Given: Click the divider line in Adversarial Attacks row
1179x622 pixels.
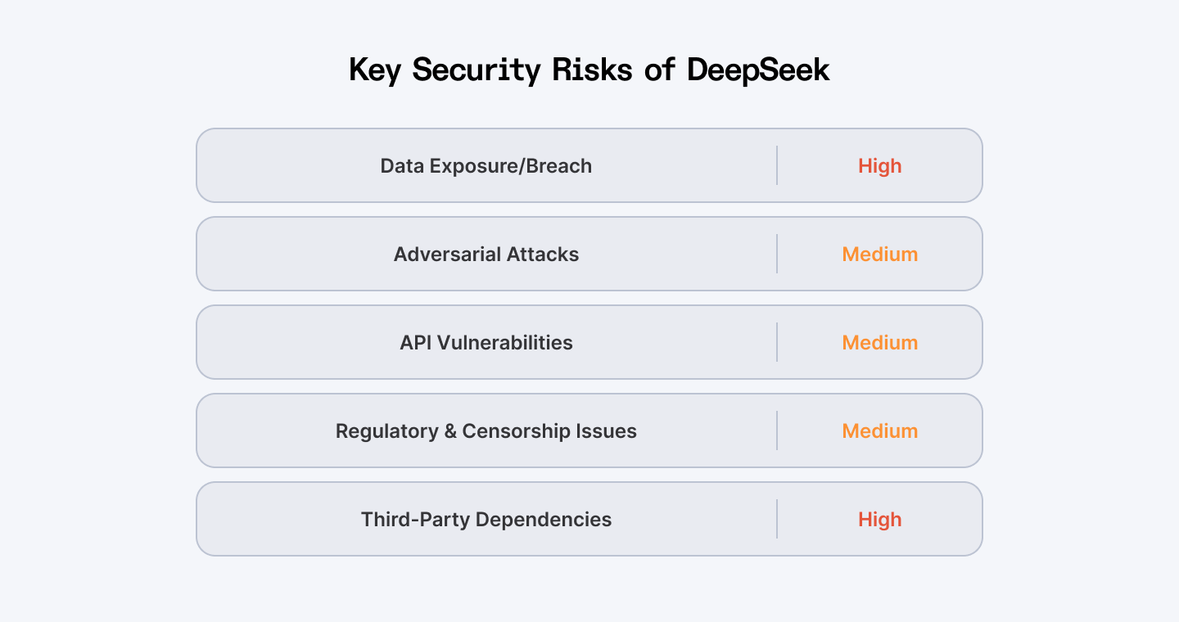Looking at the screenshot, I should (777, 254).
